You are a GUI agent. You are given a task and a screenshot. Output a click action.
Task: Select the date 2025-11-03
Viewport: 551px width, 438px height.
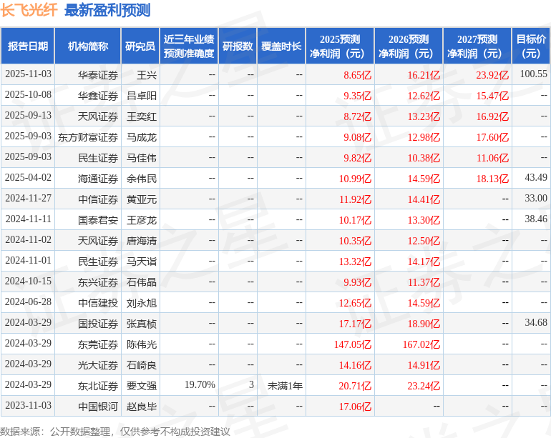pos(28,74)
